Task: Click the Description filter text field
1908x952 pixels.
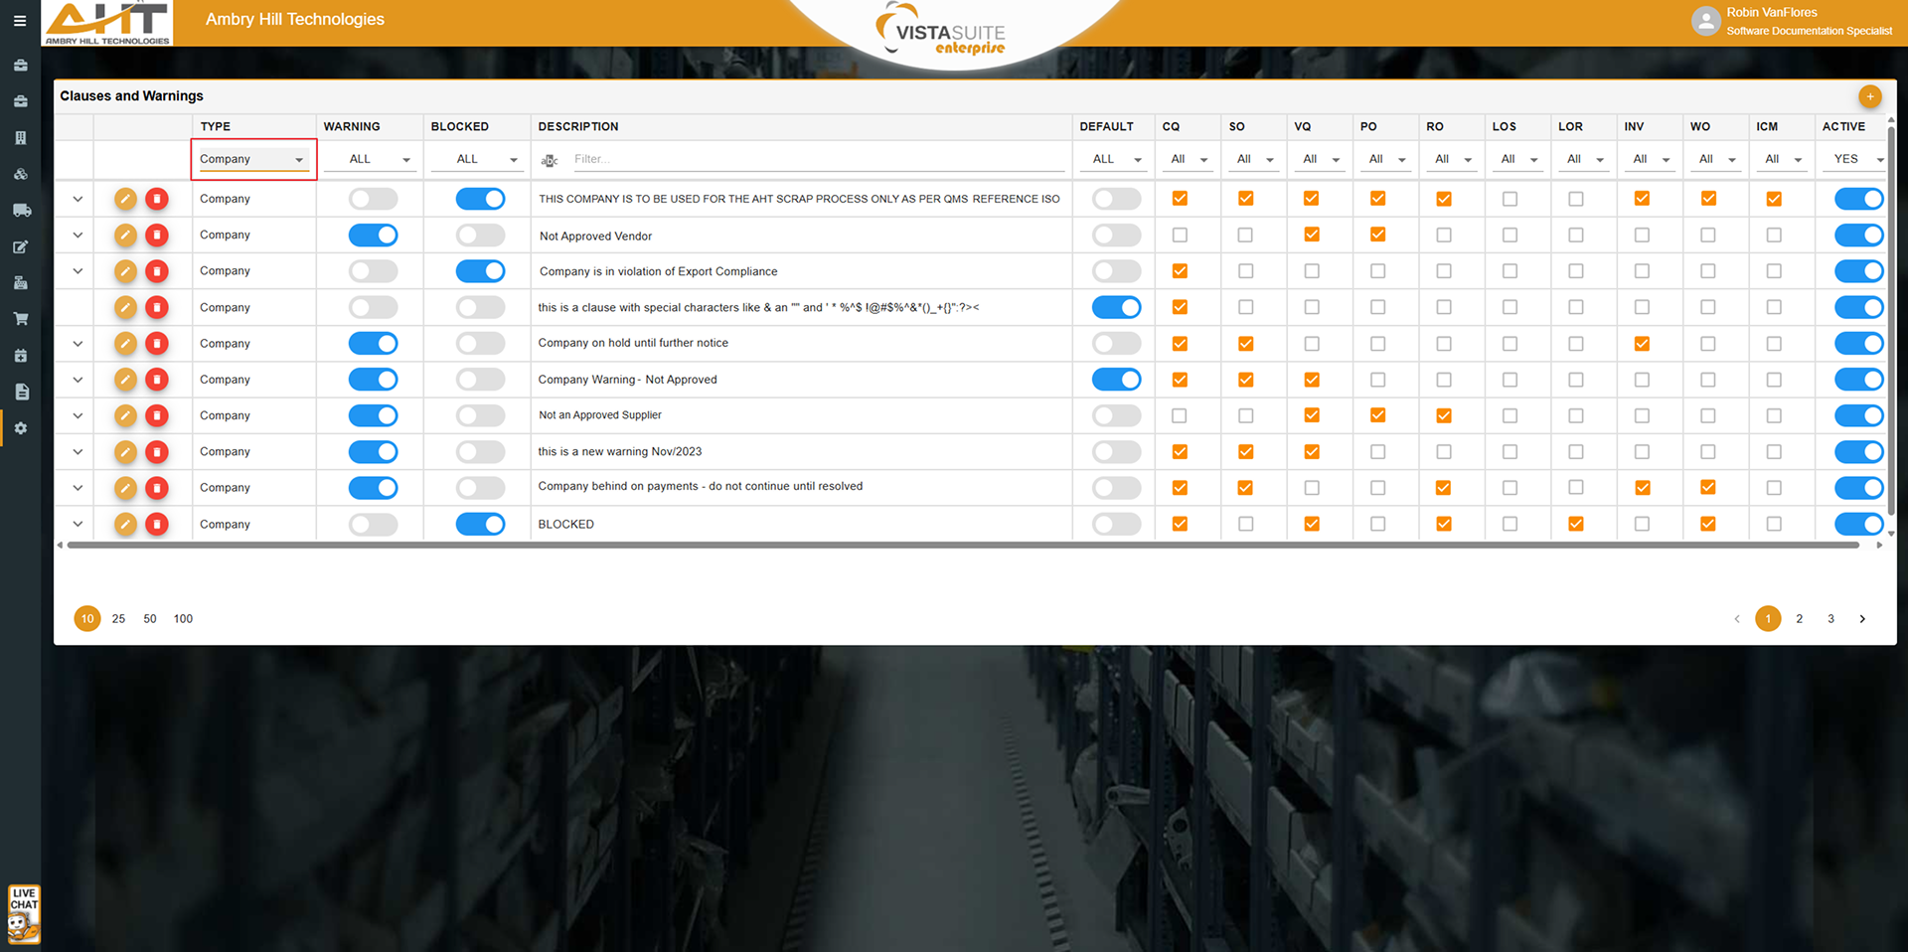Action: 815,160
